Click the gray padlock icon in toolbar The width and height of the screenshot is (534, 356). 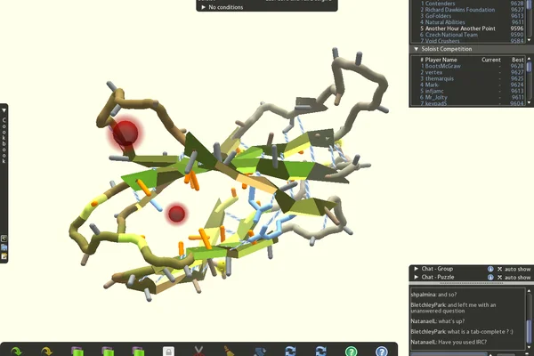click(168, 351)
